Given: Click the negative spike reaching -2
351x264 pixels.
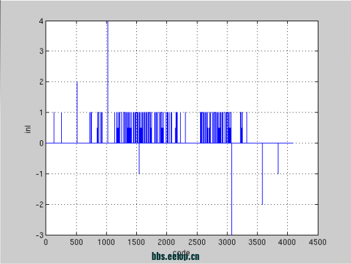Looking at the screenshot, I should (x=262, y=174).
